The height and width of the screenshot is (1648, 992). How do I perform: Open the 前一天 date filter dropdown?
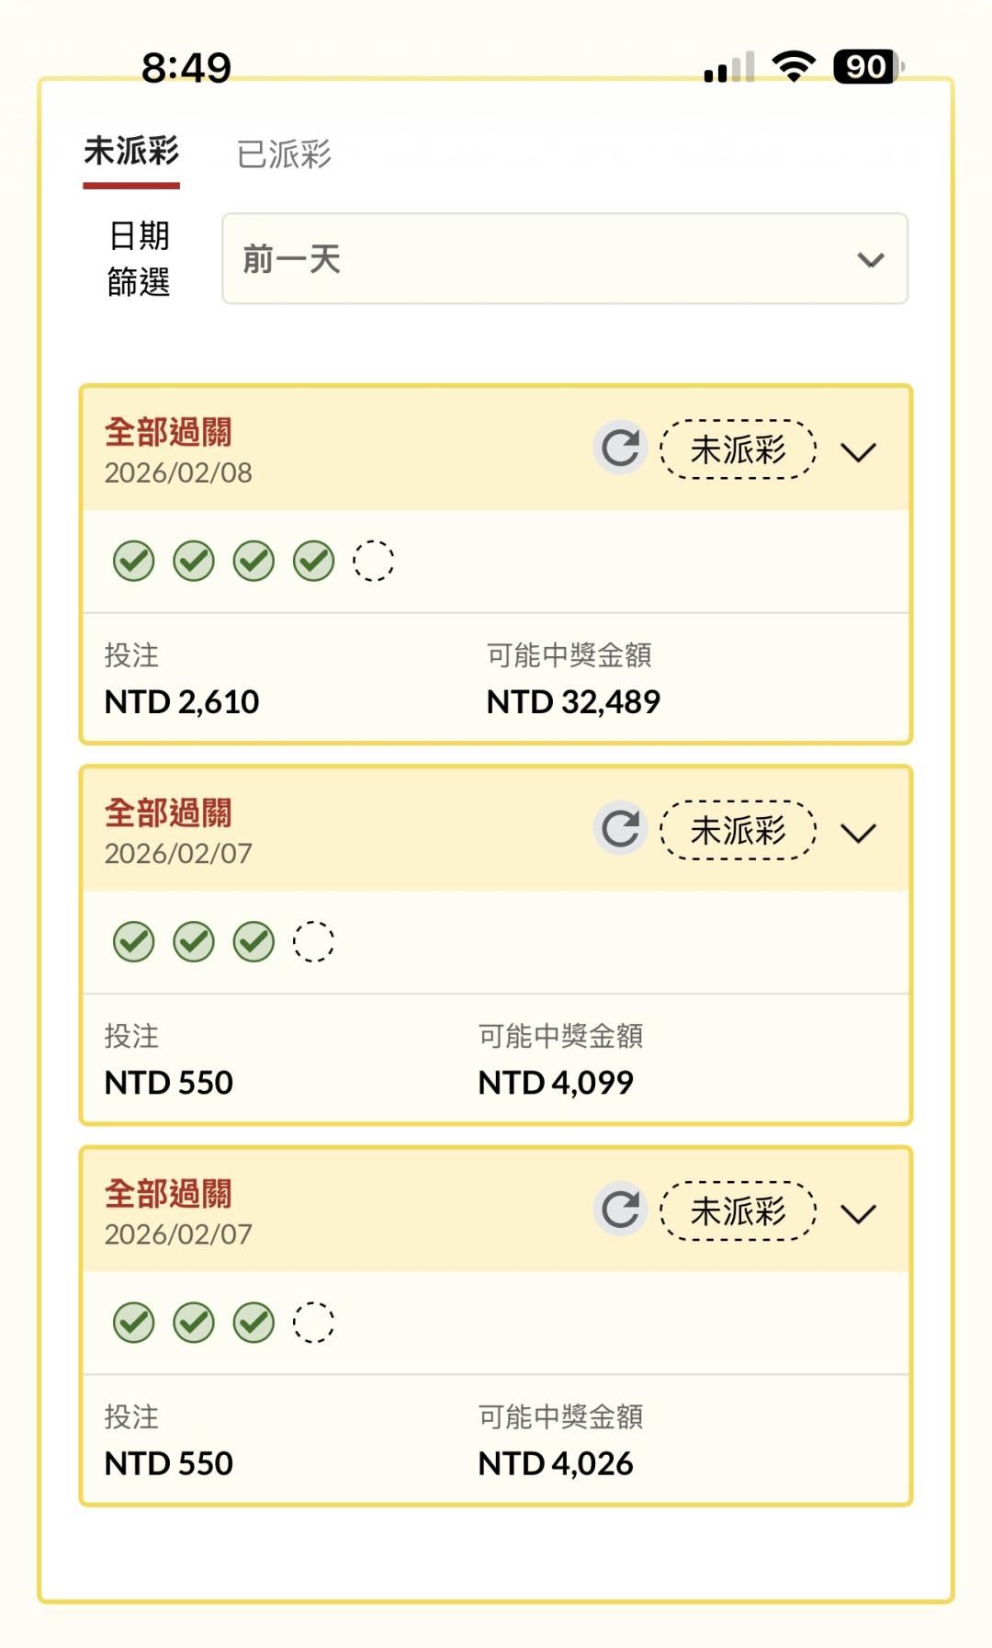coord(565,259)
